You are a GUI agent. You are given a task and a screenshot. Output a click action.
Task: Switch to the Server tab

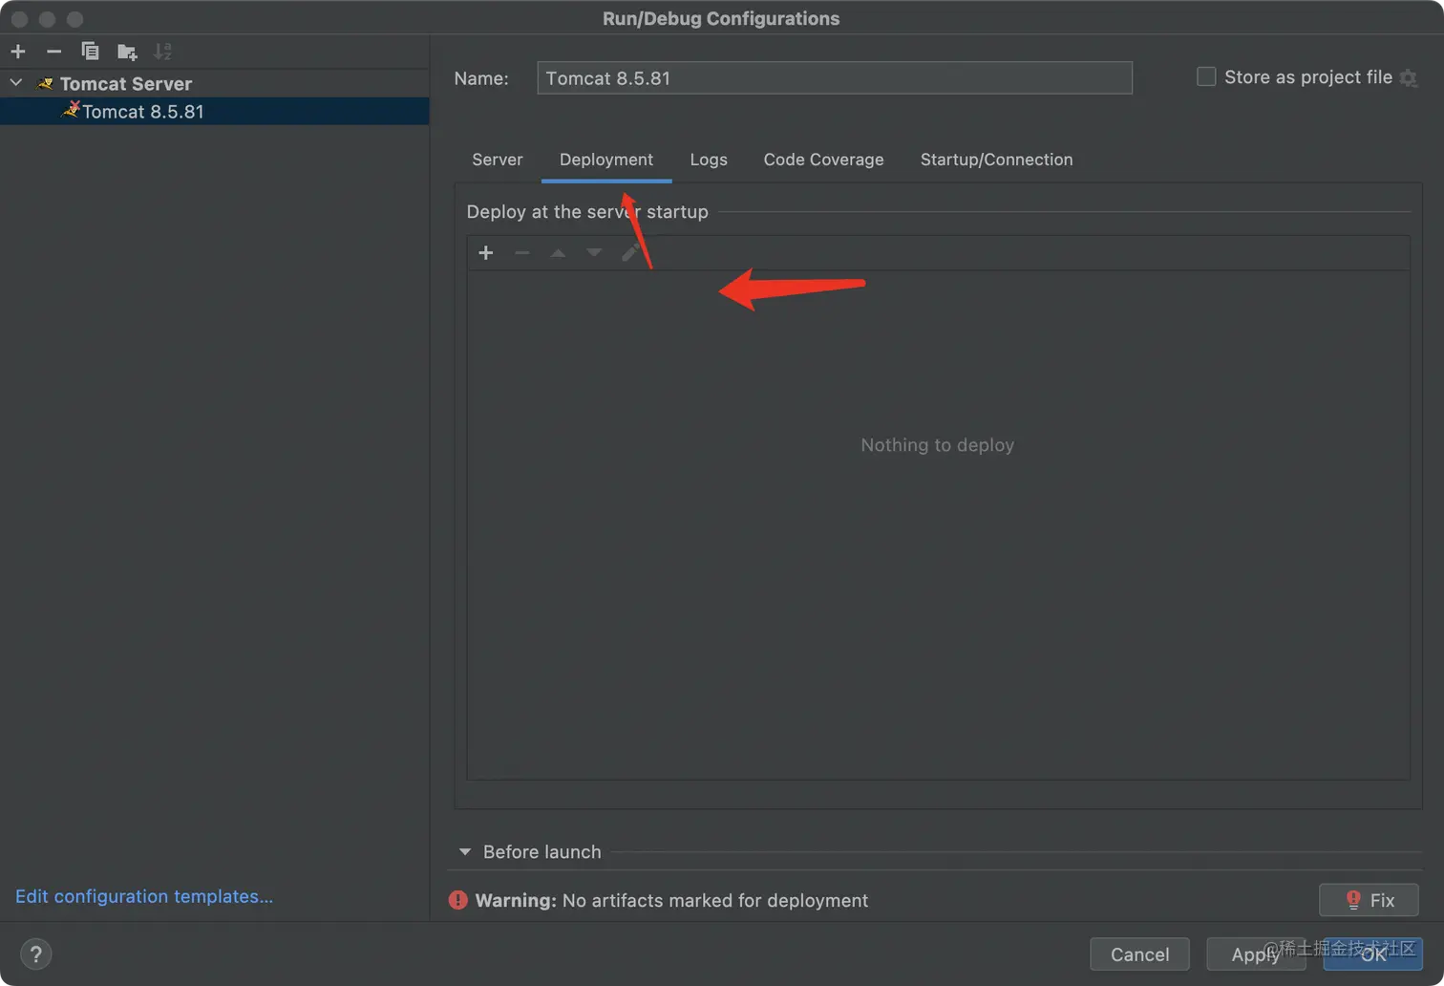(x=498, y=160)
